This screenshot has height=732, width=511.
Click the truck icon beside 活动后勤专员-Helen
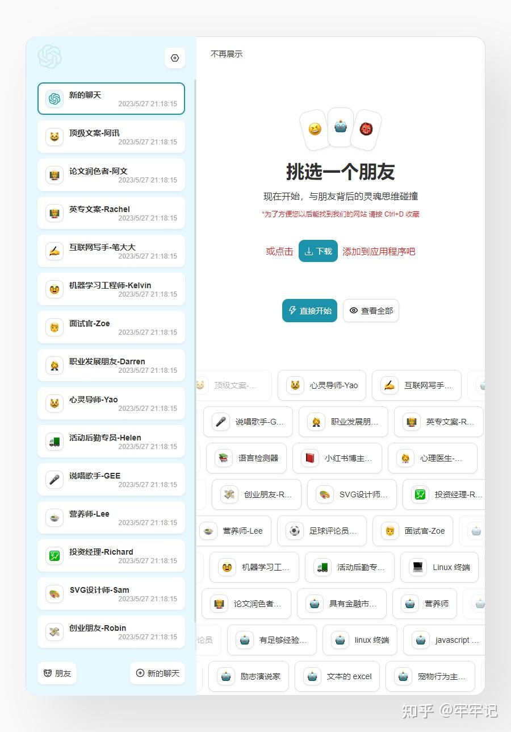coord(54,441)
